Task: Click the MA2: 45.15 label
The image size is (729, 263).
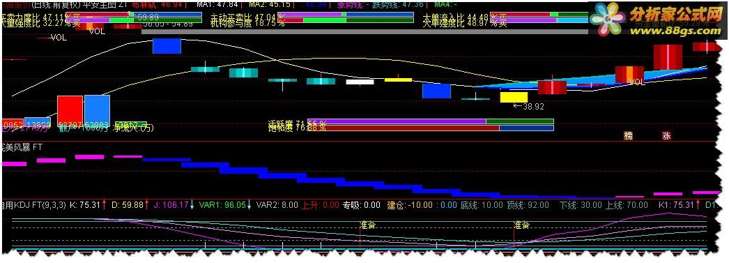Action: pyautogui.click(x=270, y=4)
